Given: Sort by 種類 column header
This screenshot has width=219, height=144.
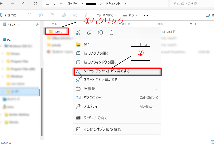Looking at the screenshot, I should [160, 24].
